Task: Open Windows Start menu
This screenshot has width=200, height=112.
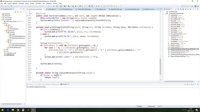Action: coord(2,110)
